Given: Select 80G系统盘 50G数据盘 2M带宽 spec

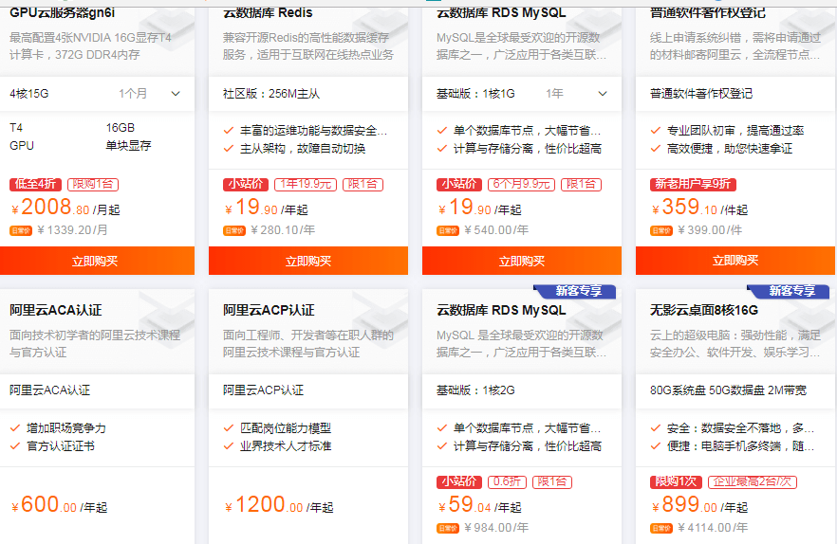Looking at the screenshot, I should pos(735,390).
